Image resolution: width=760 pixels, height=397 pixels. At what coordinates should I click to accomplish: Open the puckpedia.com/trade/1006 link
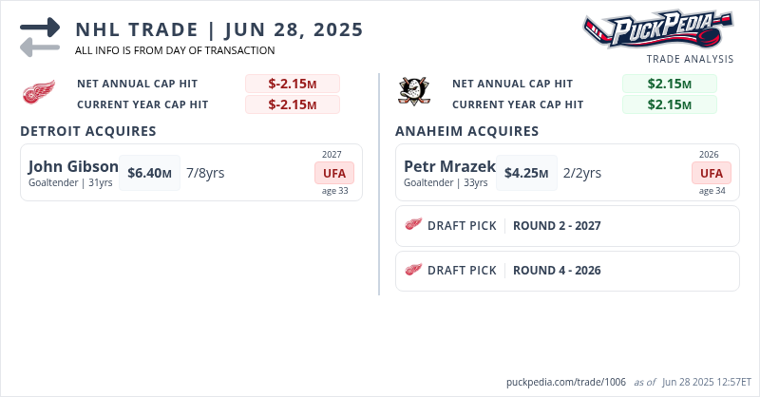point(566,382)
